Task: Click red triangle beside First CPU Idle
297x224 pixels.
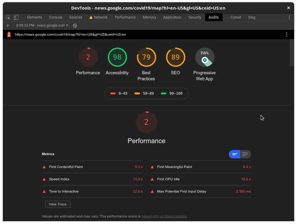Action: coord(152,179)
